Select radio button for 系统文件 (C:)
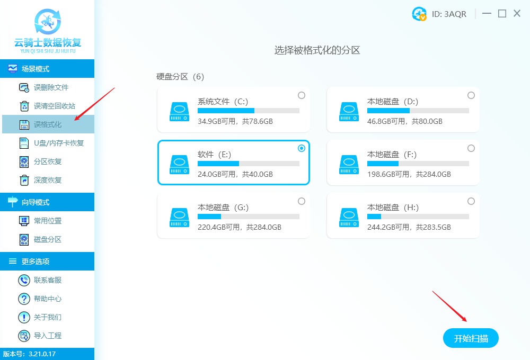530x360 pixels. point(302,95)
